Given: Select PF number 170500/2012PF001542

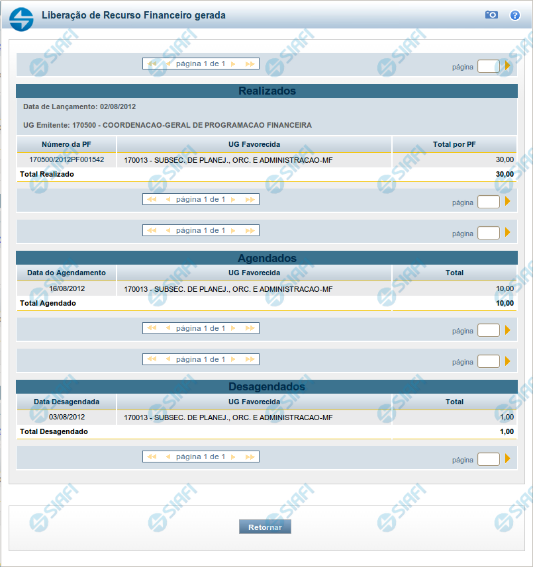Looking at the screenshot, I should 67,159.
